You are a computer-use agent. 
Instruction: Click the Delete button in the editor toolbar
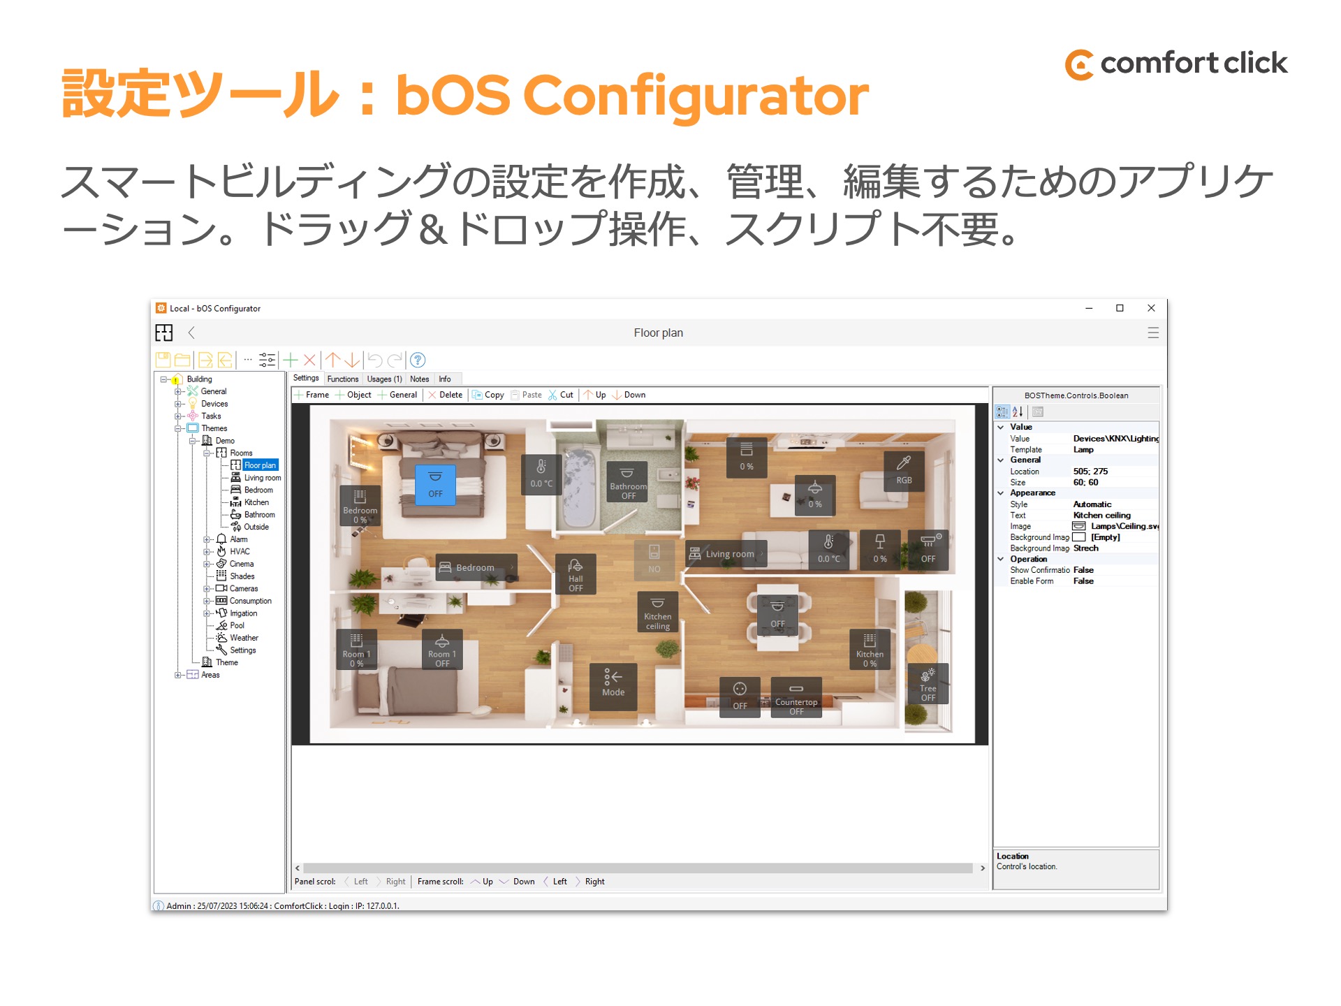[x=445, y=395]
